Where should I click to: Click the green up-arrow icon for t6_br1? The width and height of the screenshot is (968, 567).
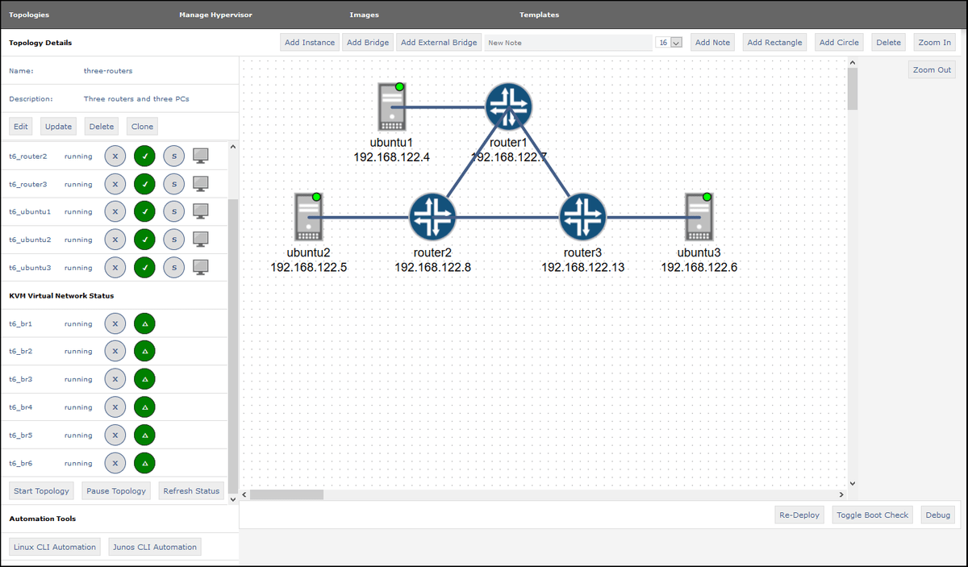point(144,323)
